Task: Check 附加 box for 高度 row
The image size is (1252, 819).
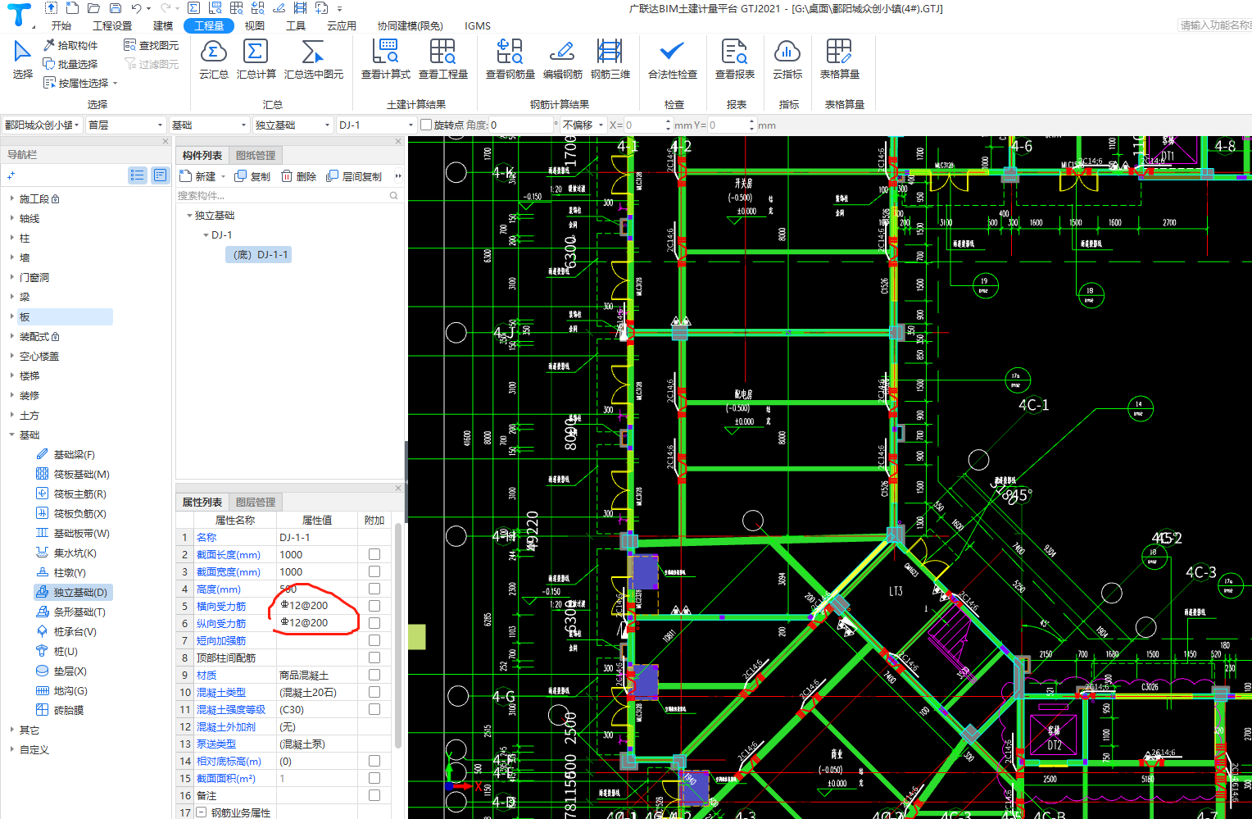Action: pyautogui.click(x=374, y=589)
